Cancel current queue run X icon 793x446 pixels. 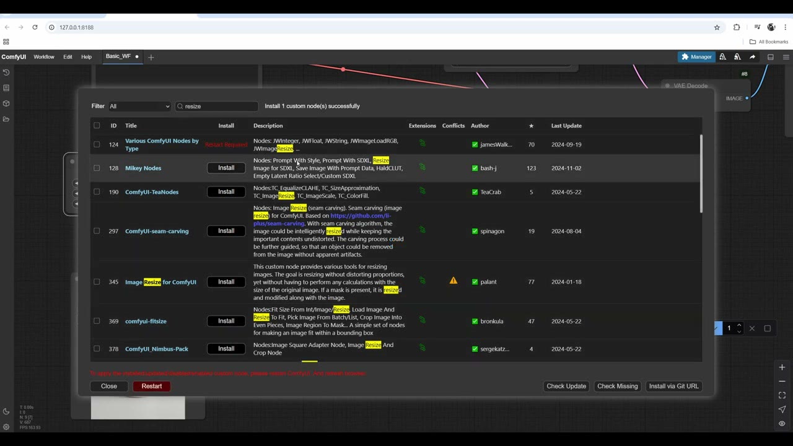(x=752, y=328)
